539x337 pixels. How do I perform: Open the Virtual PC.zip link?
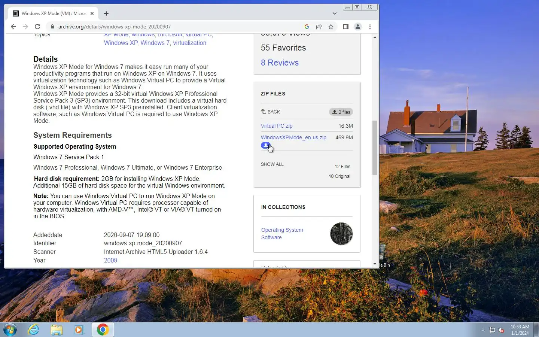(277, 126)
